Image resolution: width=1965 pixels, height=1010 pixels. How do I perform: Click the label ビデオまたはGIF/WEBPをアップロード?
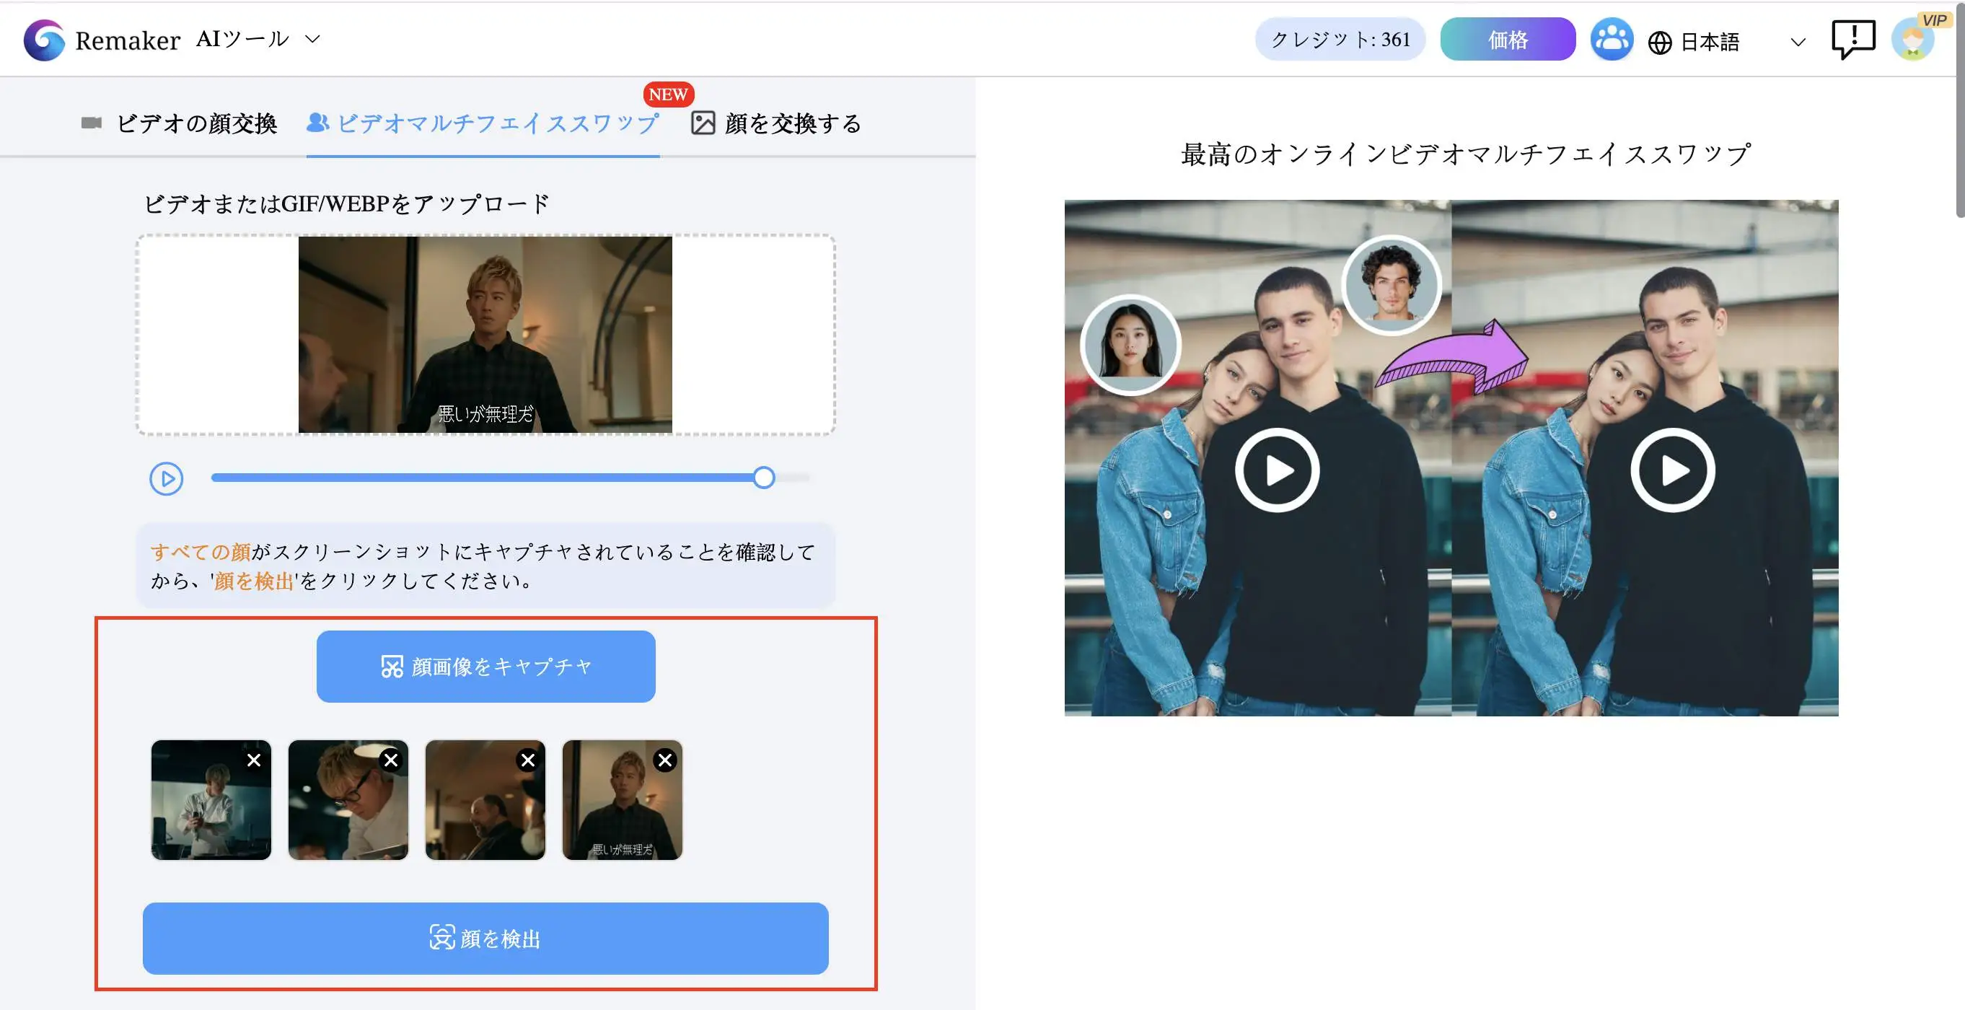coord(347,203)
